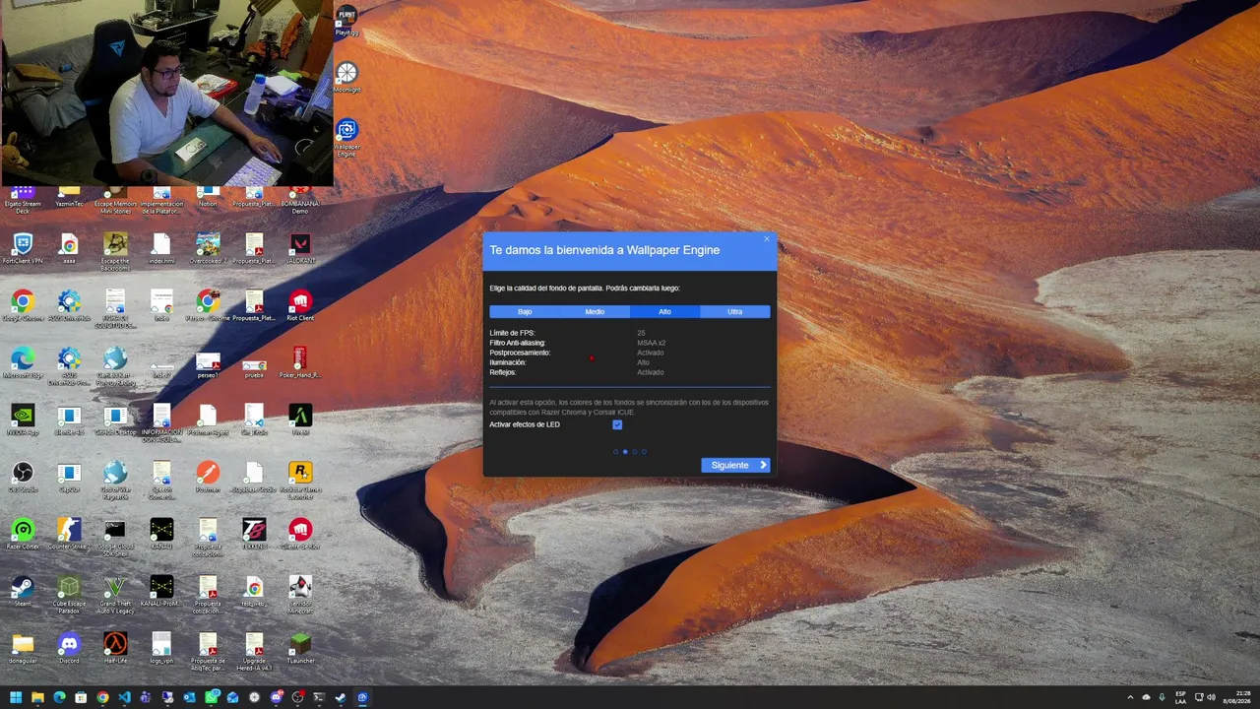Open File Explorer from the taskbar
Image resolution: width=1260 pixels, height=709 pixels.
pyautogui.click(x=37, y=698)
